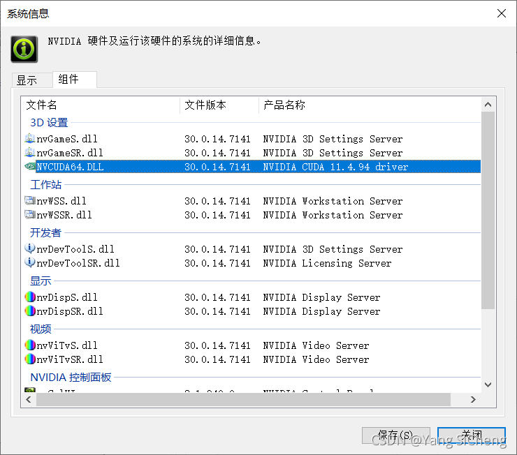517x455 pixels.
Task: Click NVIDIA Display Server of nvDispS.dll
Action: tap(321, 297)
